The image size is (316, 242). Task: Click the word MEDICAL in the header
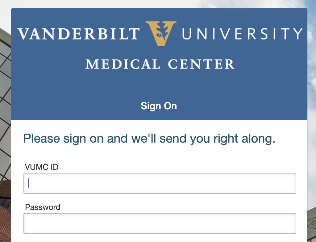click(x=123, y=64)
